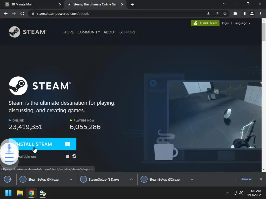This screenshot has height=199, width=266.
Task: Open the volume control in tray
Action: pos(241,193)
